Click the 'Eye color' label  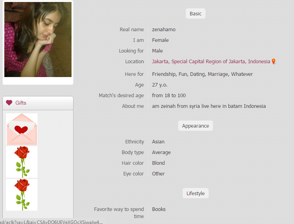pos(133,174)
